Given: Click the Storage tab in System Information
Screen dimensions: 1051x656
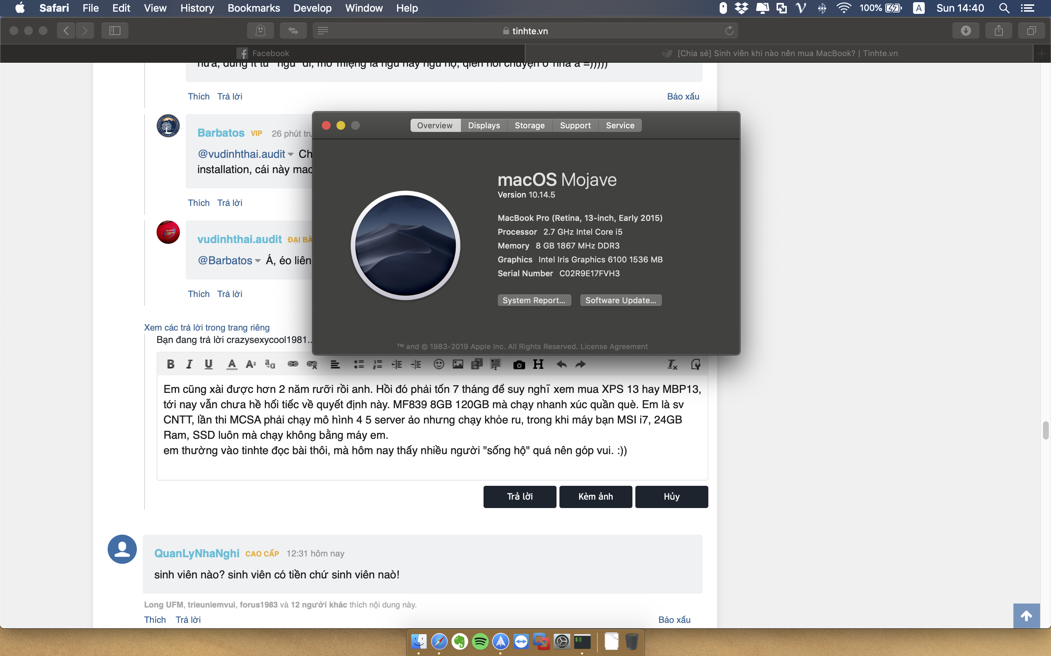Looking at the screenshot, I should [530, 125].
